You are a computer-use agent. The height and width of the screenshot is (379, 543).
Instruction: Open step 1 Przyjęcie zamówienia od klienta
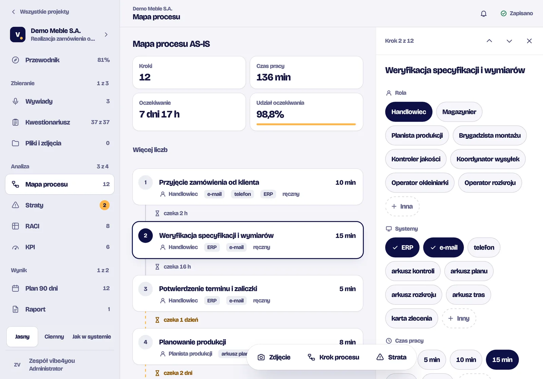pos(248,187)
